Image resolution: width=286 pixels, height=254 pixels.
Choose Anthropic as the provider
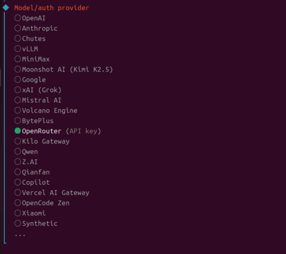click(x=18, y=28)
